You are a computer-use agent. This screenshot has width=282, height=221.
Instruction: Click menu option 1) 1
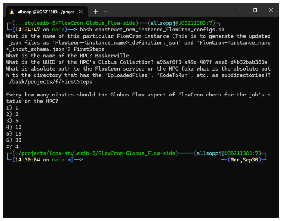(12, 108)
